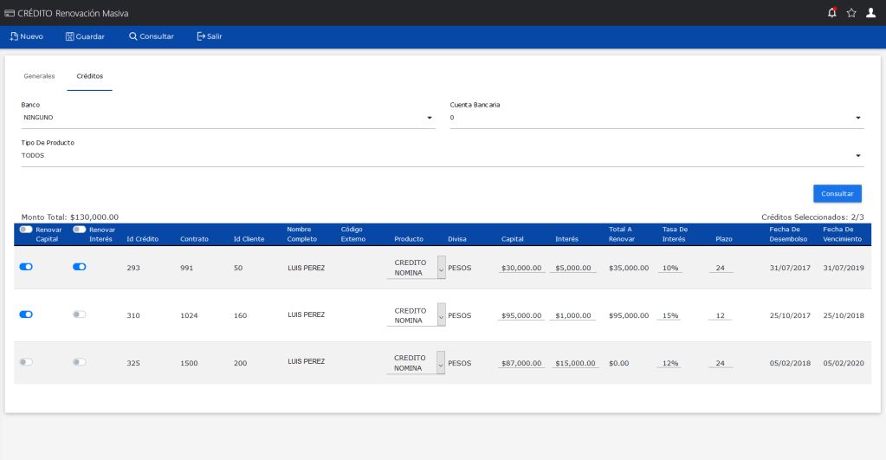This screenshot has width=886, height=460.
Task: Toggle Renovar Interés header switch
Action: click(80, 230)
